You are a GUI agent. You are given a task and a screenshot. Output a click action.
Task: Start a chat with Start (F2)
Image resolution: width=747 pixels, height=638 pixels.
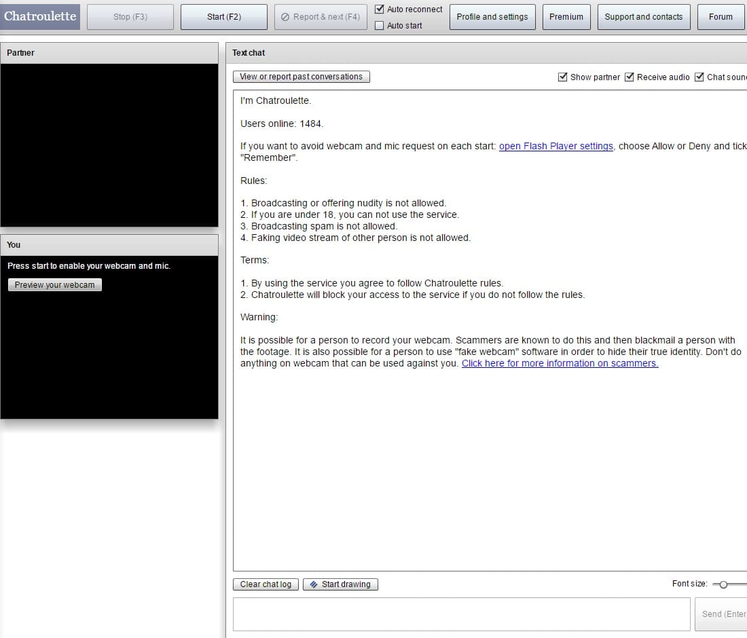pos(224,17)
